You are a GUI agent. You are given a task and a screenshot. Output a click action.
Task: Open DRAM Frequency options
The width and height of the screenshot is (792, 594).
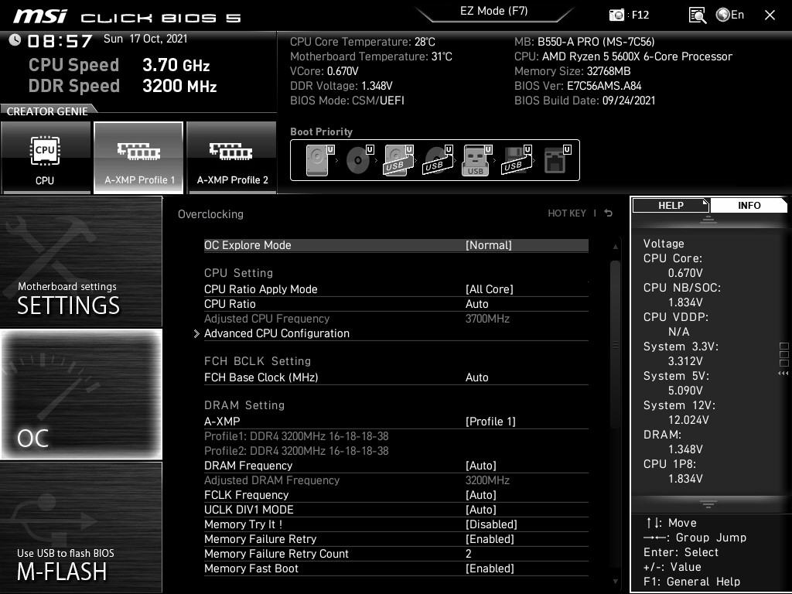[396, 466]
